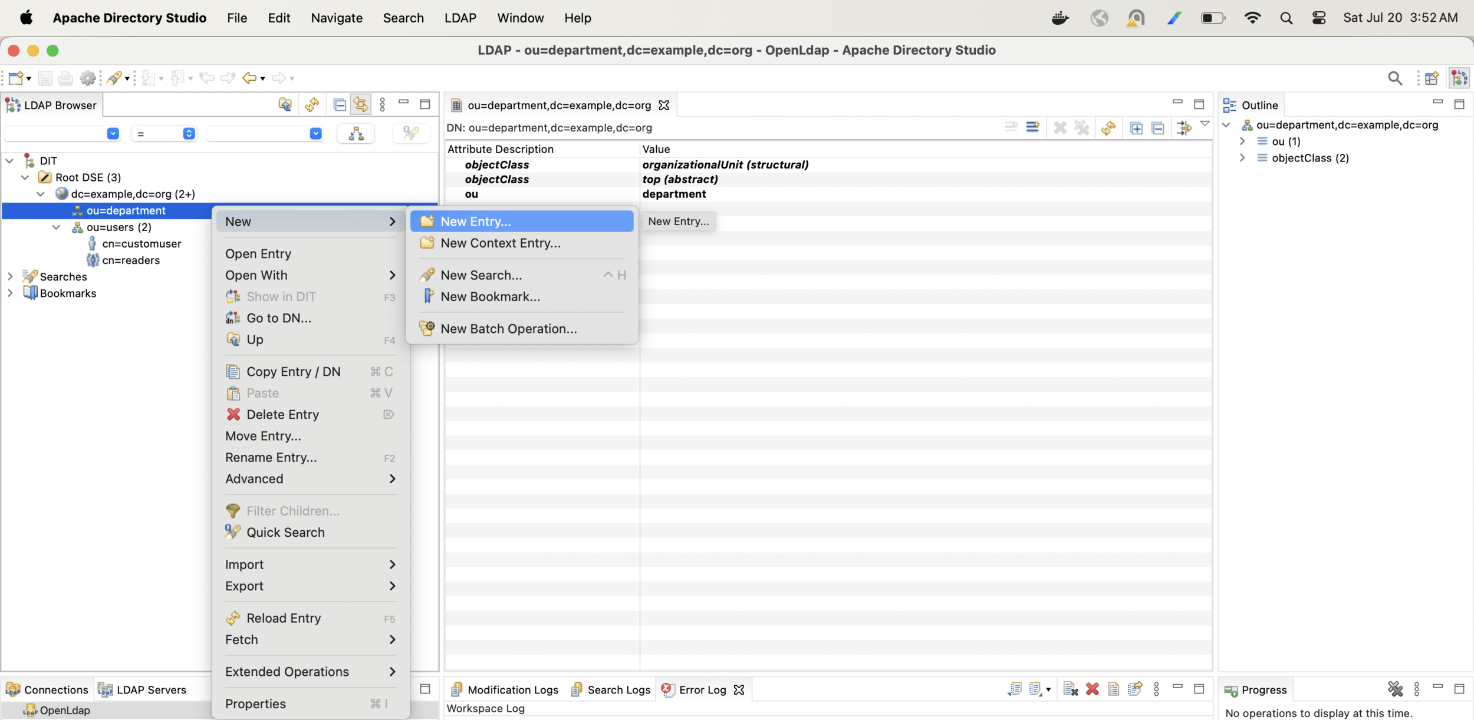The height and width of the screenshot is (720, 1474).
Task: Click the New wizard icon in main toolbar
Action: coord(16,78)
